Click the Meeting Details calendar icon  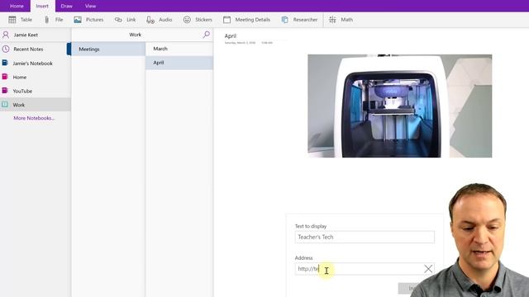coord(226,20)
